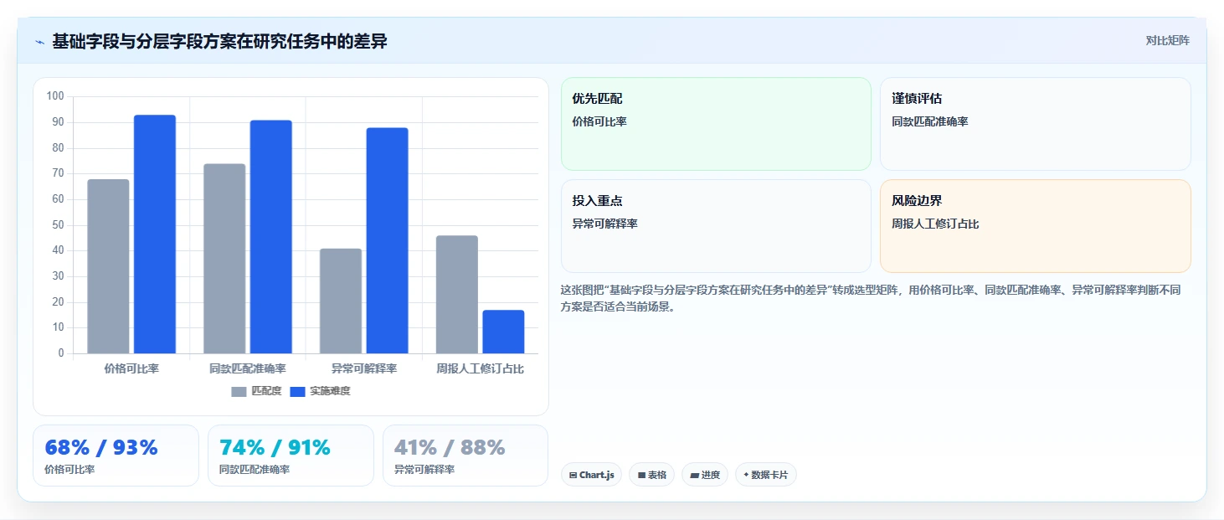Screen dimensions: 1224x520
Task: Click the 数据卡片 sparkle icon
Action: pos(746,475)
